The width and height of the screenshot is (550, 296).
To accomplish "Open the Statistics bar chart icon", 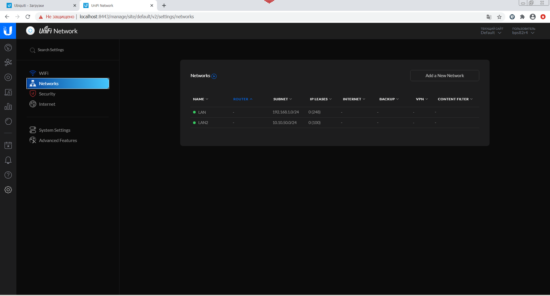I will point(8,107).
